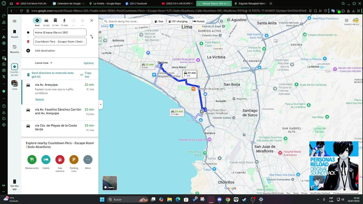The height and width of the screenshot is (204, 363).
Task: Close the directions panel
Action: (92, 20)
